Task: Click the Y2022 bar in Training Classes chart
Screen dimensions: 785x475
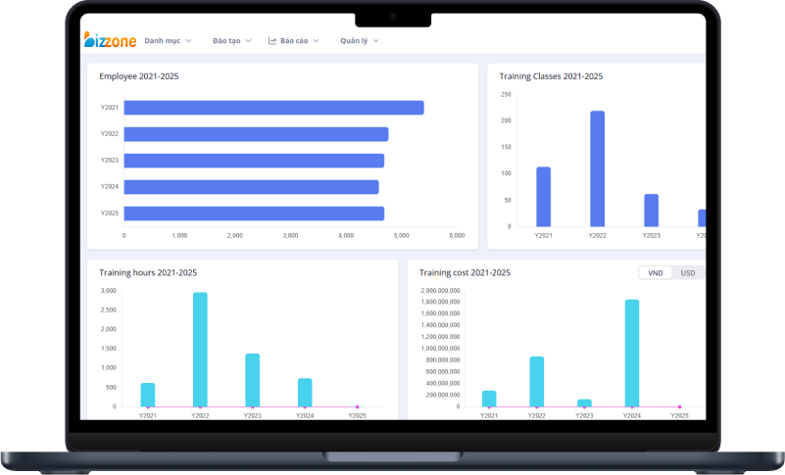Action: (x=597, y=168)
